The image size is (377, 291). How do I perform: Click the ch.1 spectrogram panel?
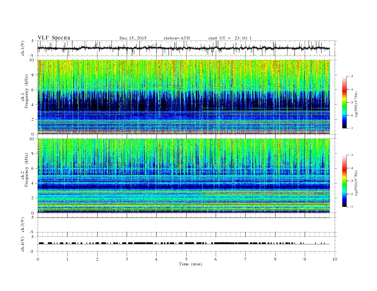tap(183, 97)
